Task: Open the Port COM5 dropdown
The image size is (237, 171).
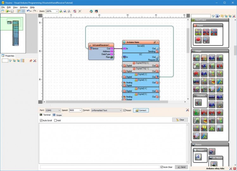Action: click(59, 110)
